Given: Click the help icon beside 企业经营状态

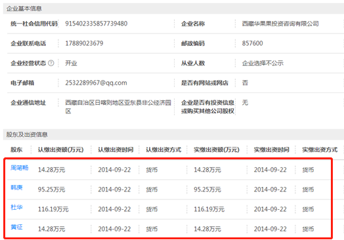Looking at the screenshot, I should click(x=51, y=63).
